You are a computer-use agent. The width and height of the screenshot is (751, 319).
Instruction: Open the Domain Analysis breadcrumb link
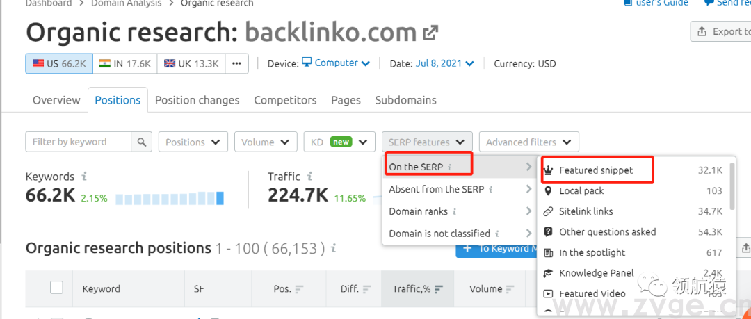[126, 3]
